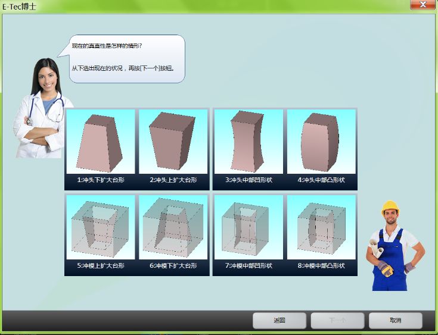
Task: Click label '7:冲模中部凹形状'
Action: 248,265
